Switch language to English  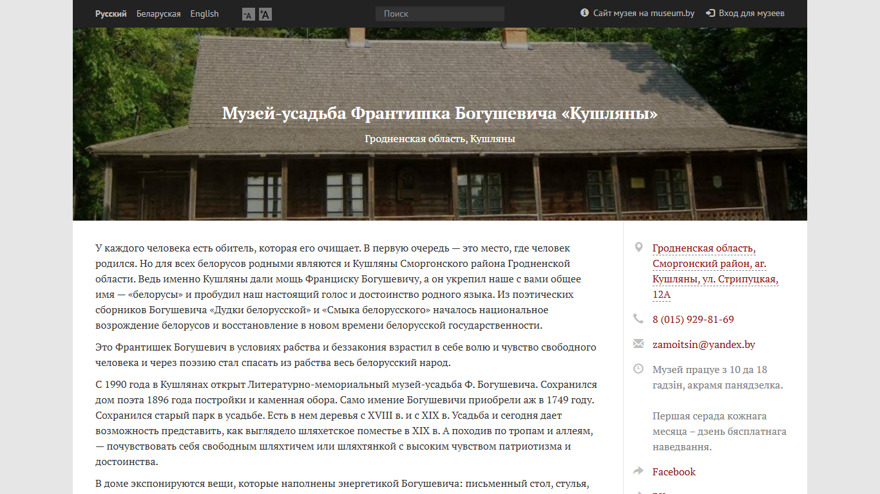204,14
